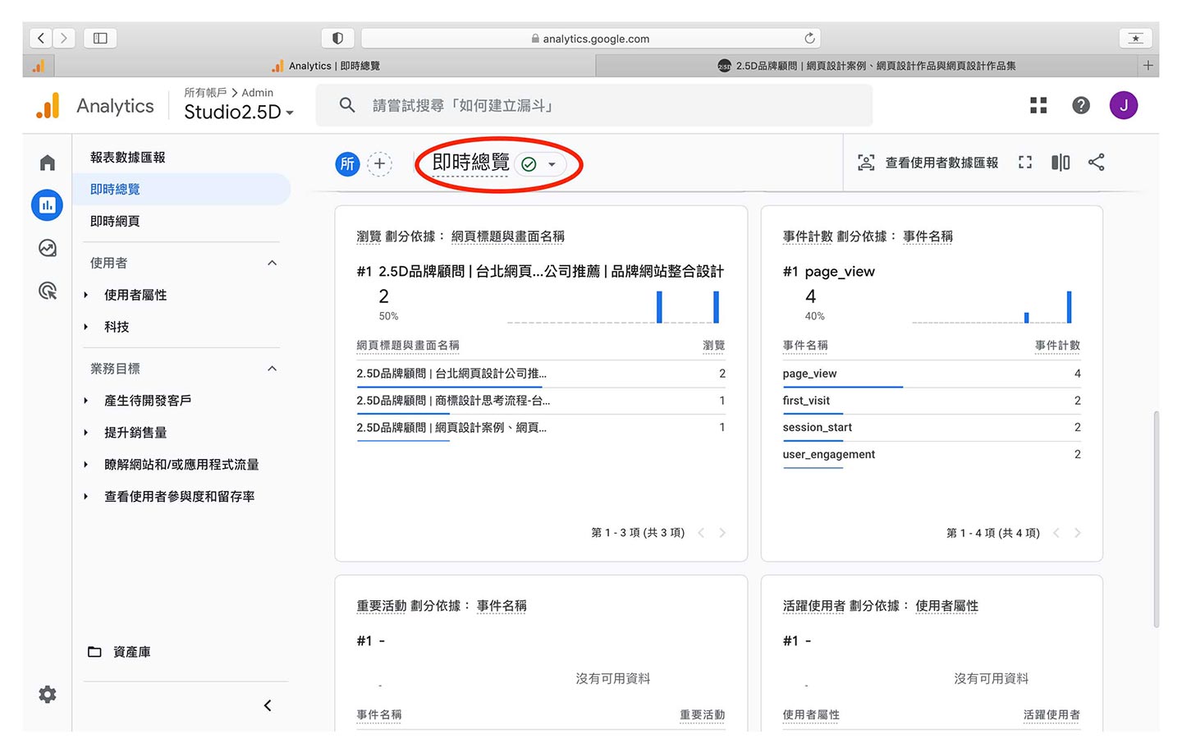Screen dimensions: 1182x753
Task: Collapse the 使用者 section
Action: pyautogui.click(x=273, y=263)
